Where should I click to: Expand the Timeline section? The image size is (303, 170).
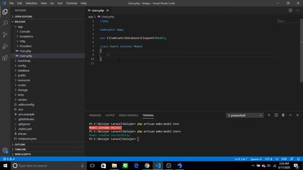(x=48, y=149)
